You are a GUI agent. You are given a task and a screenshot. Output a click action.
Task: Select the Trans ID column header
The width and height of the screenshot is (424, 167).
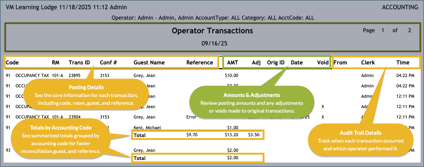[x=79, y=63]
